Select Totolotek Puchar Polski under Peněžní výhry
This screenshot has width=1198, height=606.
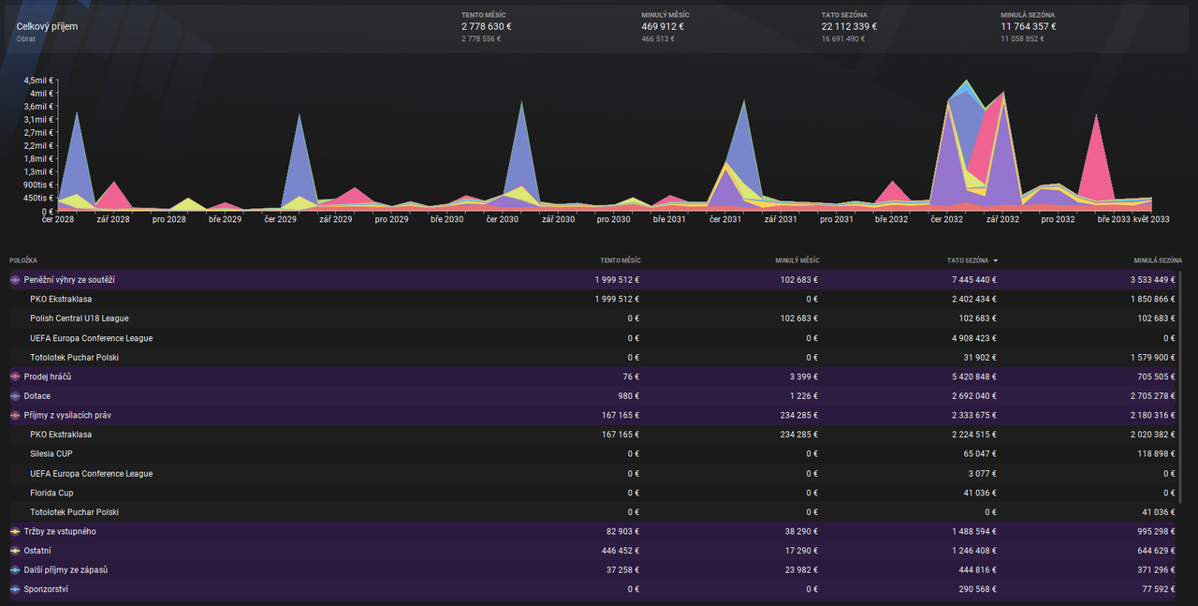point(594,357)
